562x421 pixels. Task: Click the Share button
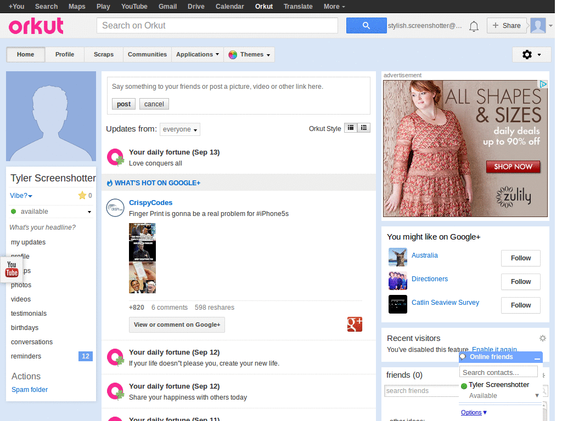pyautogui.click(x=507, y=25)
